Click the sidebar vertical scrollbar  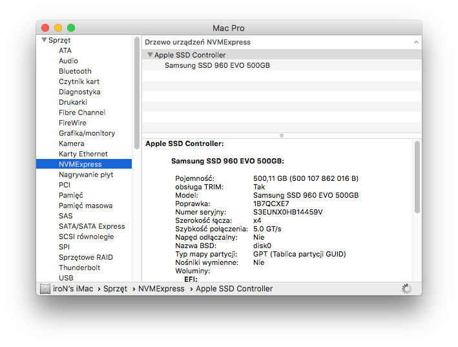click(137, 93)
